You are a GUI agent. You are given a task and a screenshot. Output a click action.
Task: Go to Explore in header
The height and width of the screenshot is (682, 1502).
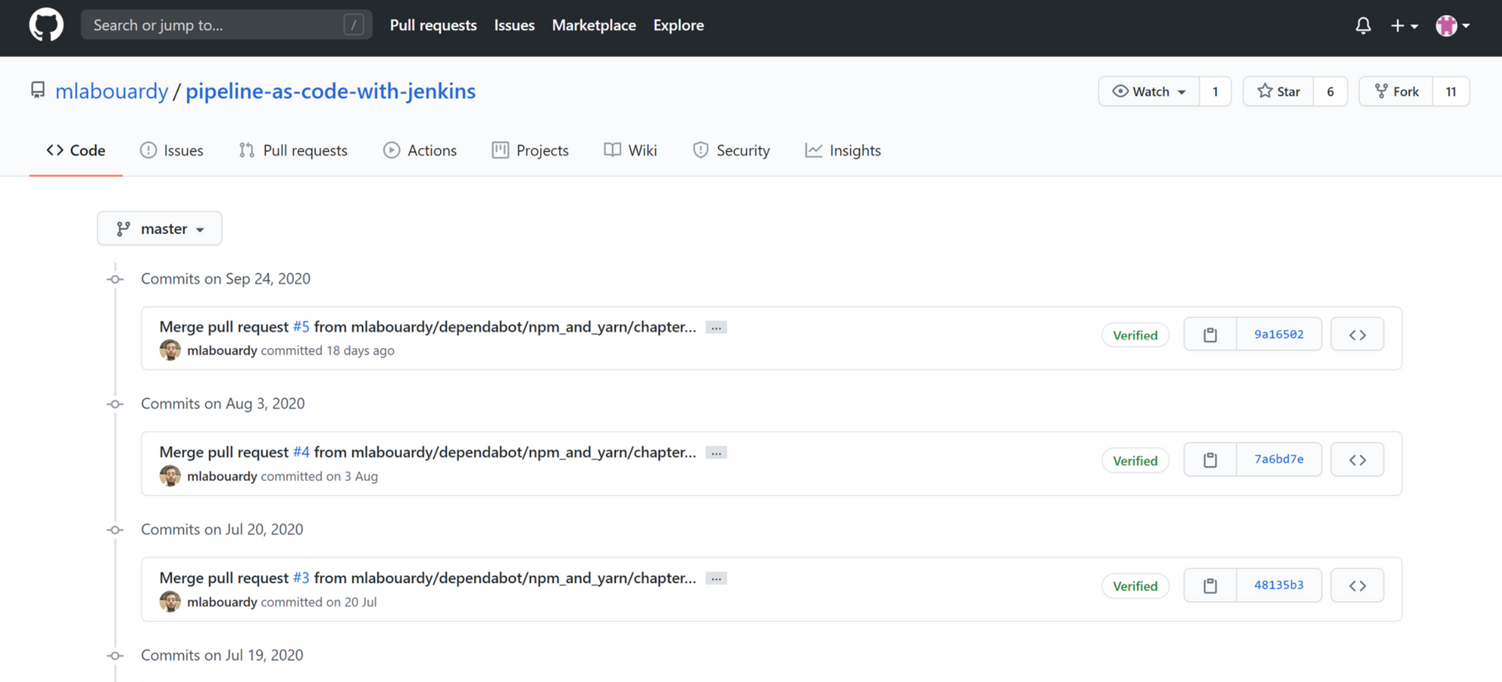[x=678, y=25]
